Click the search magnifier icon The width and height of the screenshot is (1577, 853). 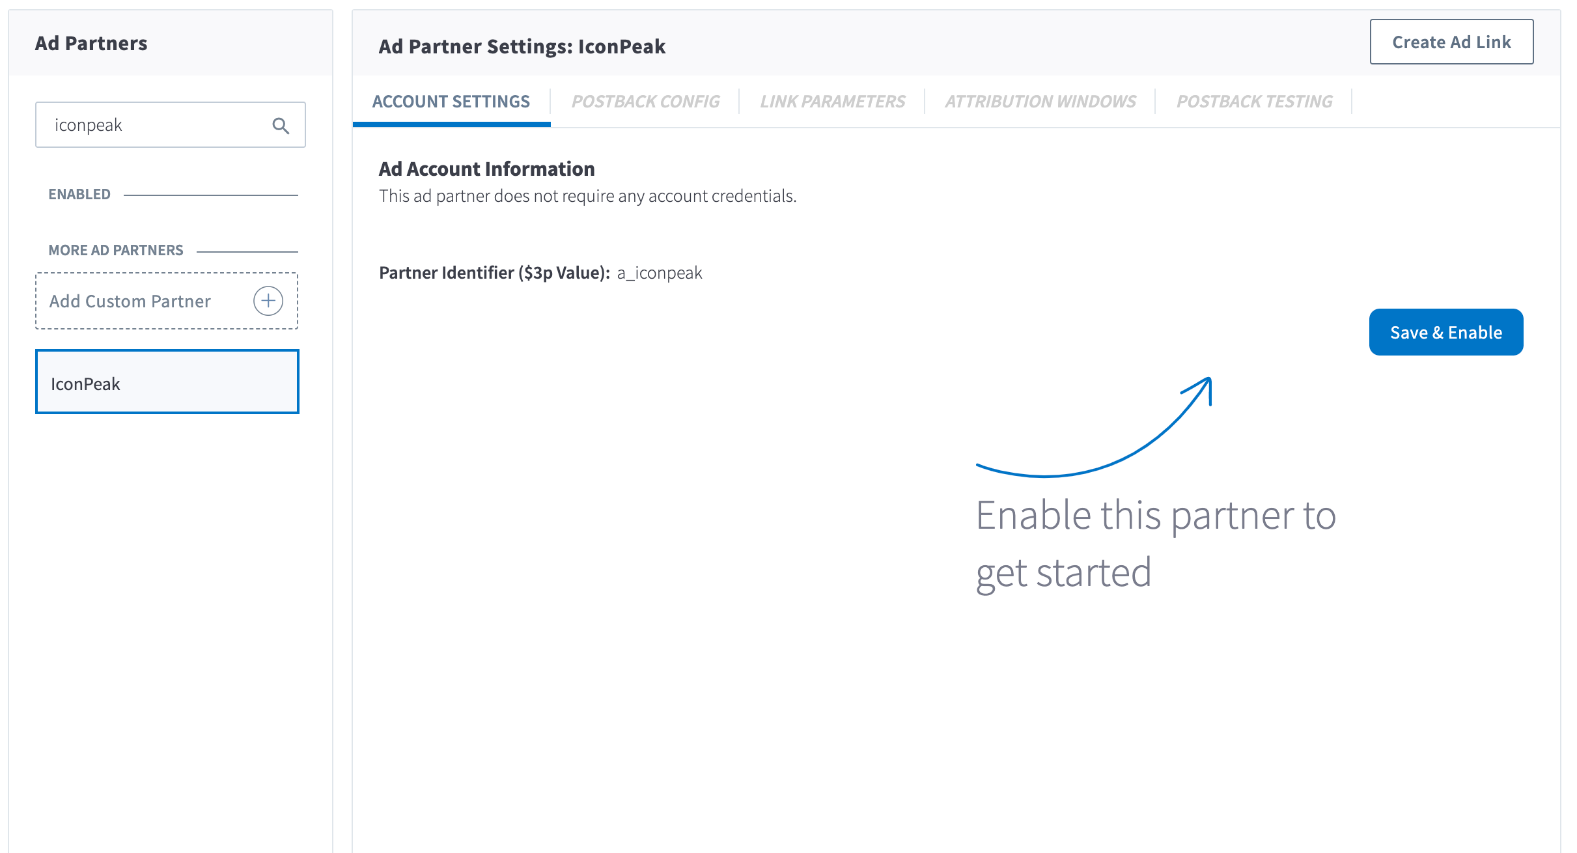point(281,125)
